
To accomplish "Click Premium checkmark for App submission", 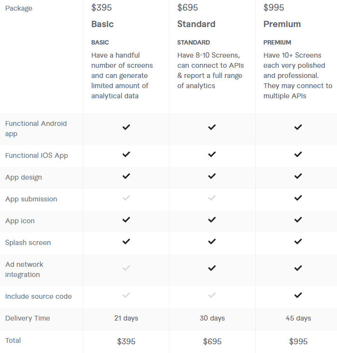I will (x=298, y=198).
